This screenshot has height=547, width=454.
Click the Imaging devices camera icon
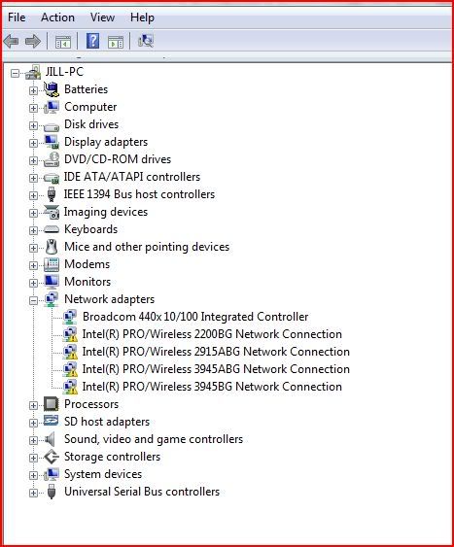coord(52,212)
